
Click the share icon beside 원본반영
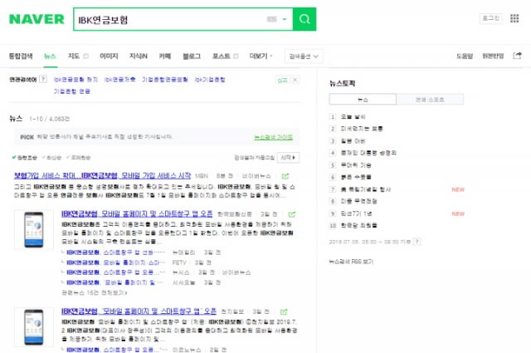[x=517, y=56]
